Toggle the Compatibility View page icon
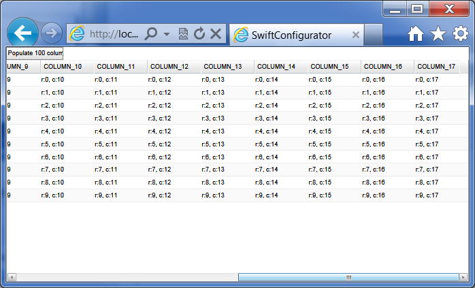Viewport: 475px width, 288px height. tap(183, 34)
